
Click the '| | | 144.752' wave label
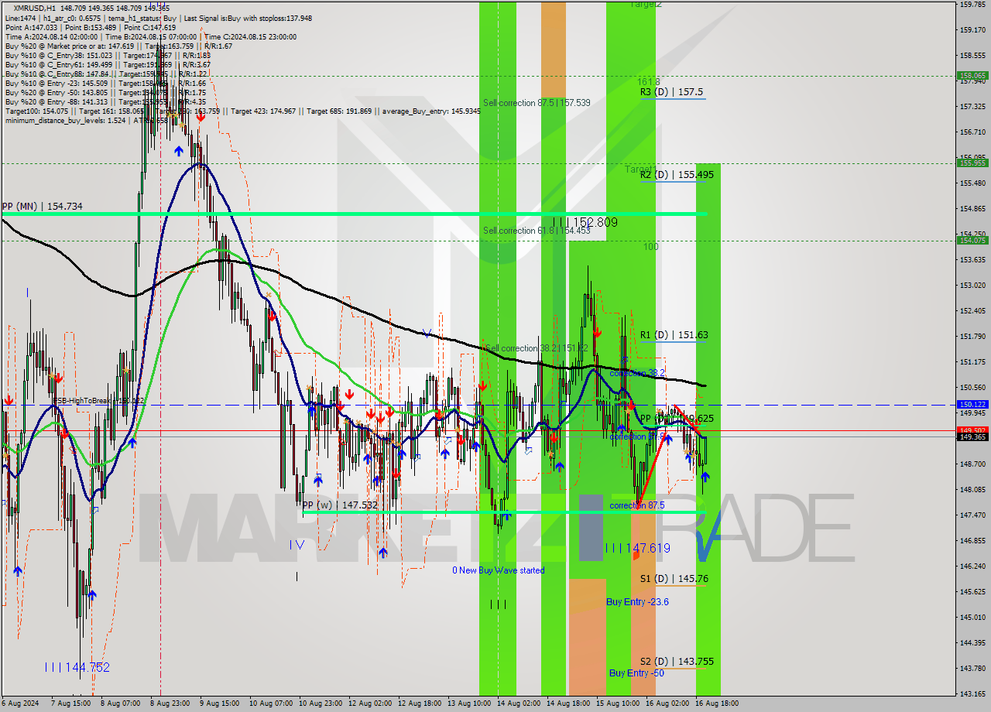click(77, 667)
